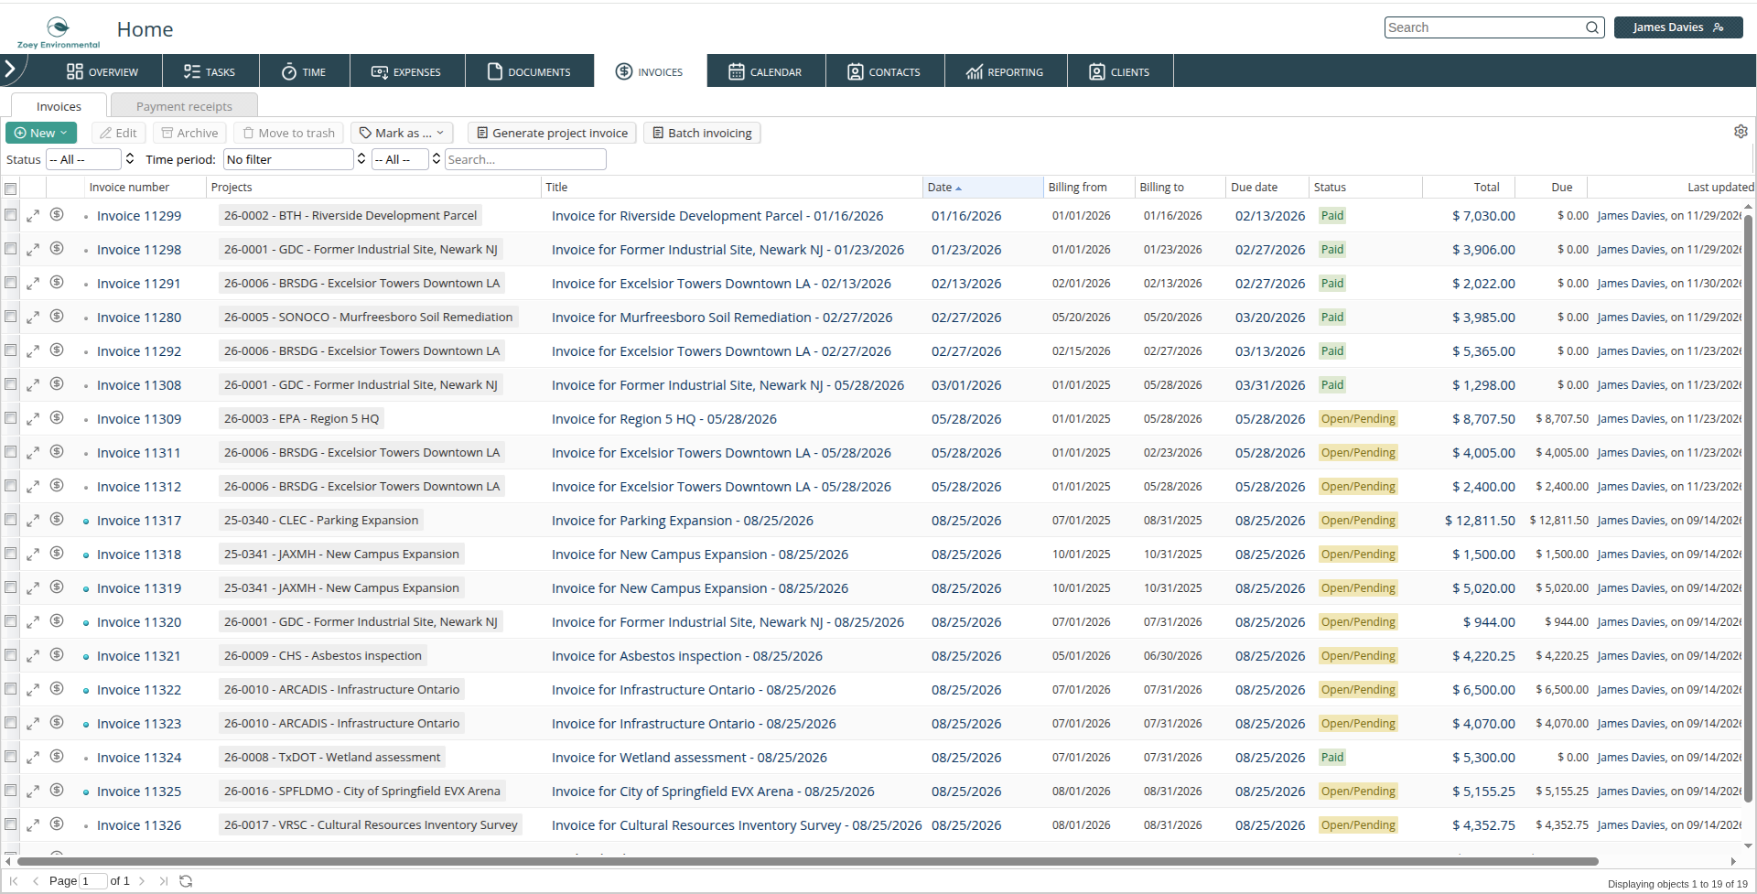Screen dimensions: 1757x894
Task: Focus the invoice filter Search... field
Action: [x=525, y=159]
